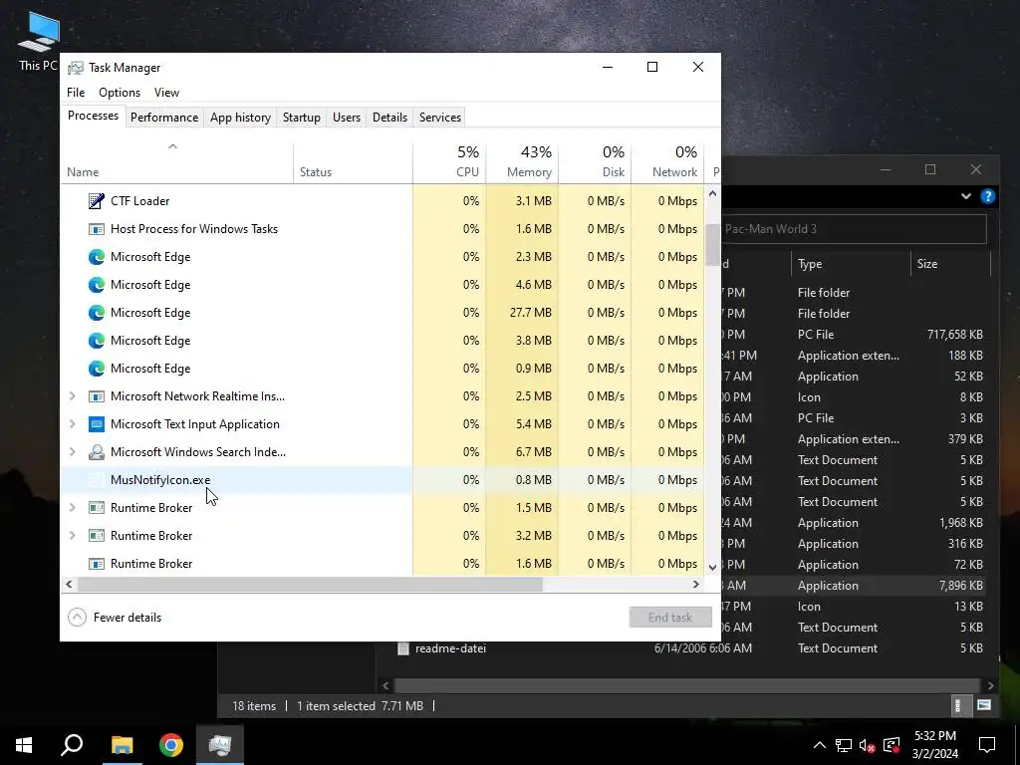This screenshot has height=765, width=1020.
Task: Click Task Manager scroll right arrow
Action: pyautogui.click(x=696, y=584)
